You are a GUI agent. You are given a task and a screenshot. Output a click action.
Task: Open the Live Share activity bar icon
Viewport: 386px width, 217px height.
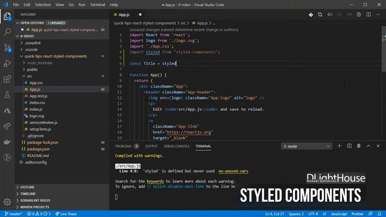pos(7,126)
